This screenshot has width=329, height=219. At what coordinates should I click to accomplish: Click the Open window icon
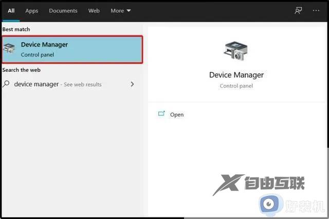(x=161, y=113)
